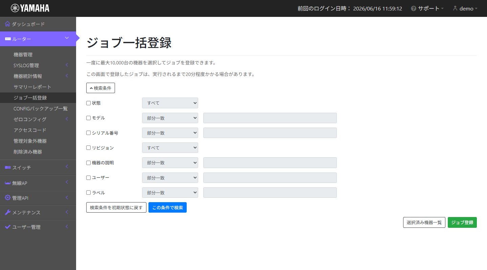Expand the ユーザー管理 section

(38, 227)
